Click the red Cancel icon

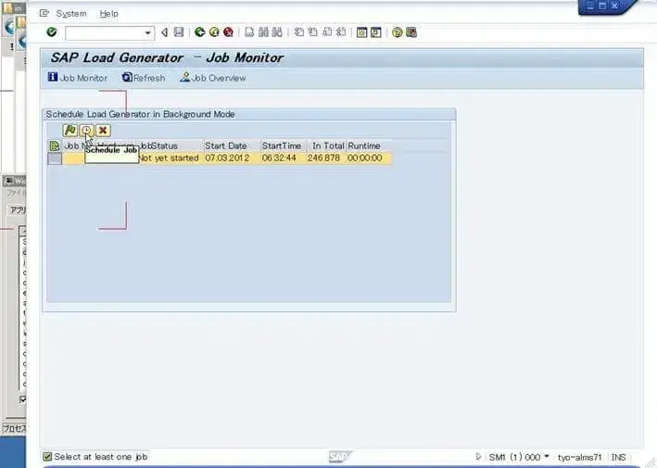tap(228, 32)
